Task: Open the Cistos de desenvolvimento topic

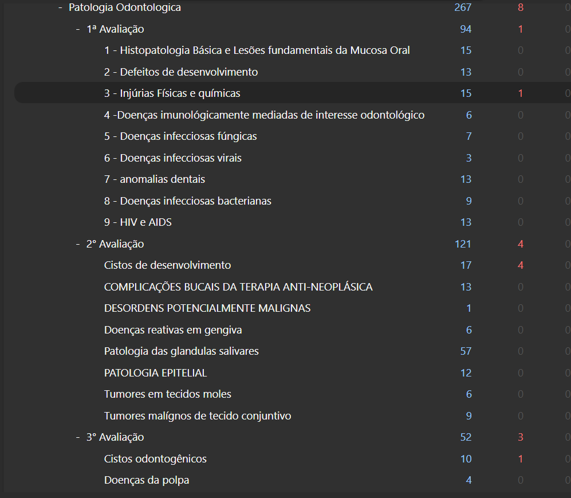Action: (x=166, y=265)
